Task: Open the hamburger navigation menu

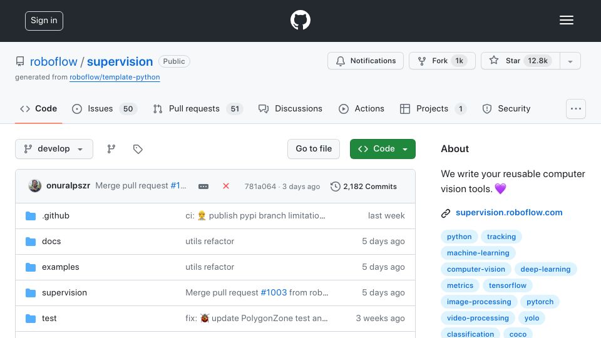Action: [x=566, y=20]
